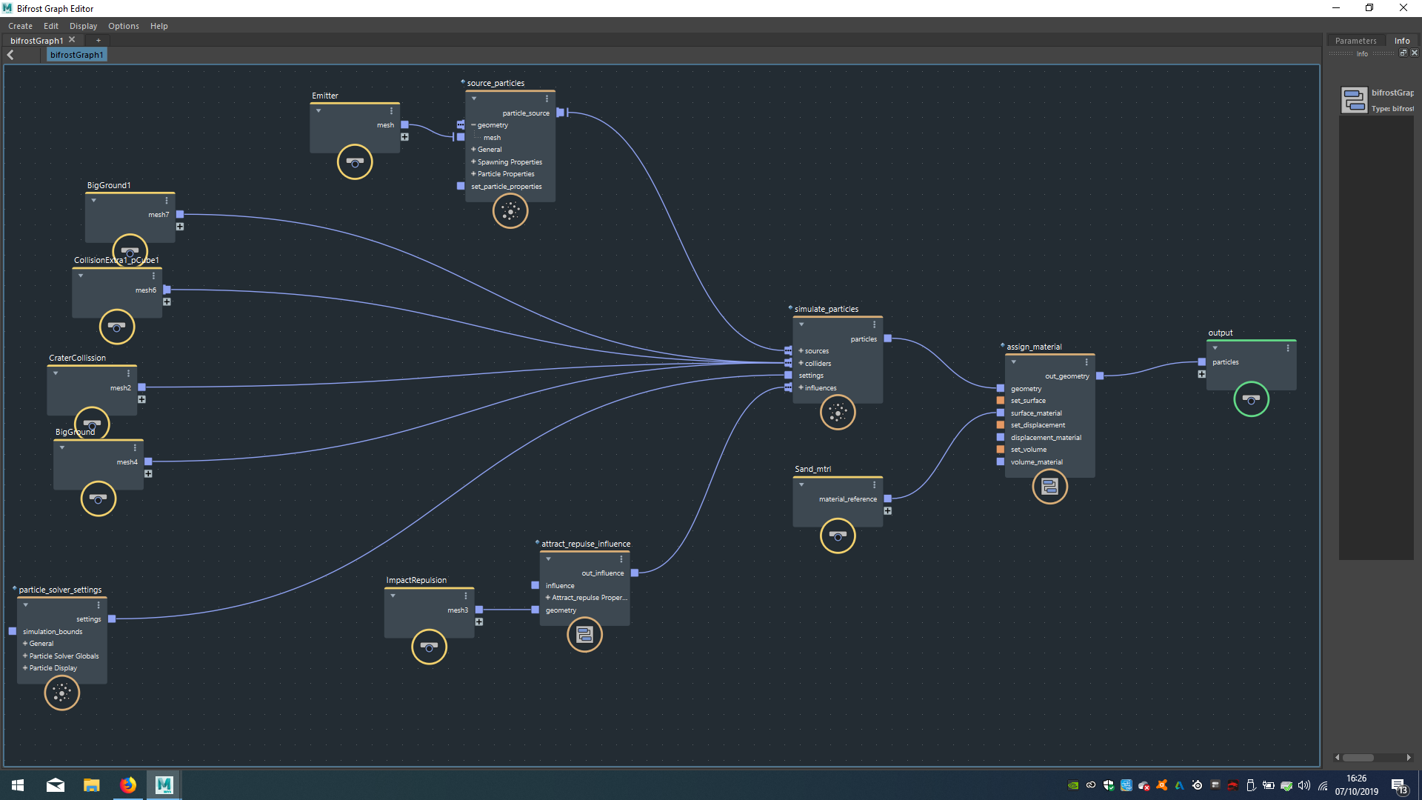The image size is (1422, 800).
Task: Toggle the set_displacement orange port
Action: [x=1001, y=425]
